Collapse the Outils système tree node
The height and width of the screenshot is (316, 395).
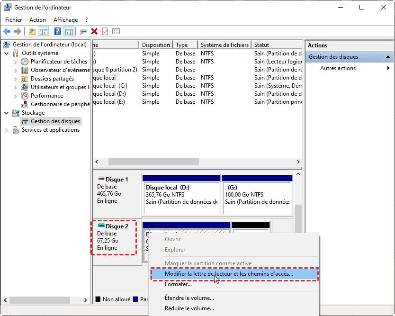[7, 53]
